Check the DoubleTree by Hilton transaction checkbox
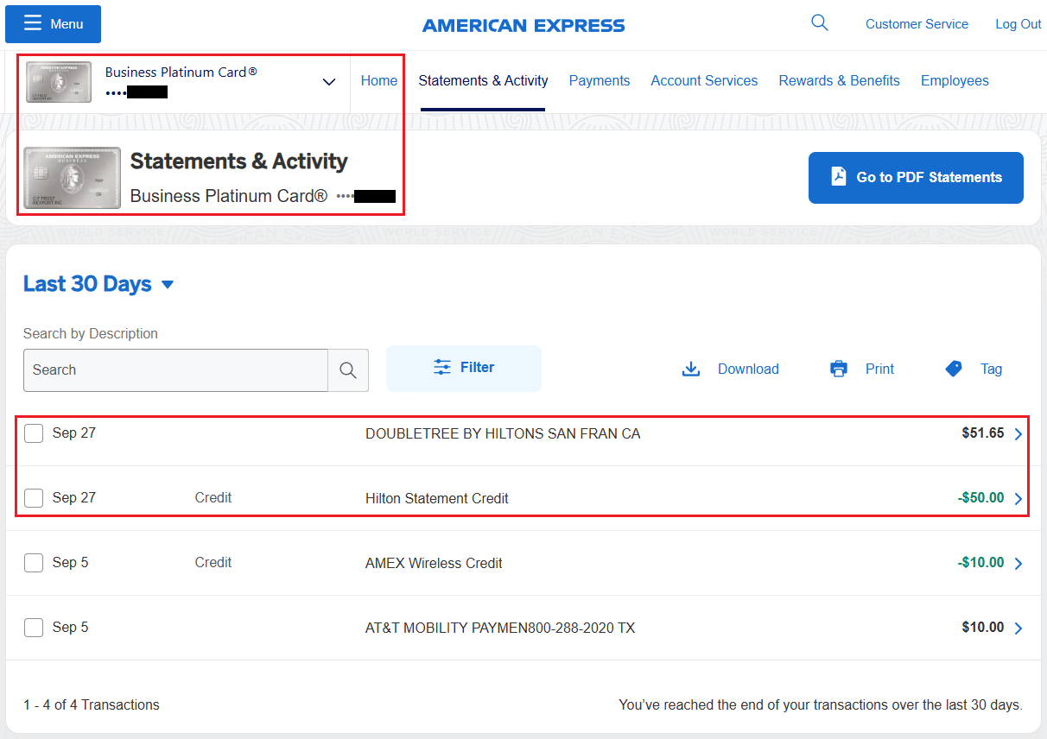Screen dimensions: 1047x739 (34, 433)
